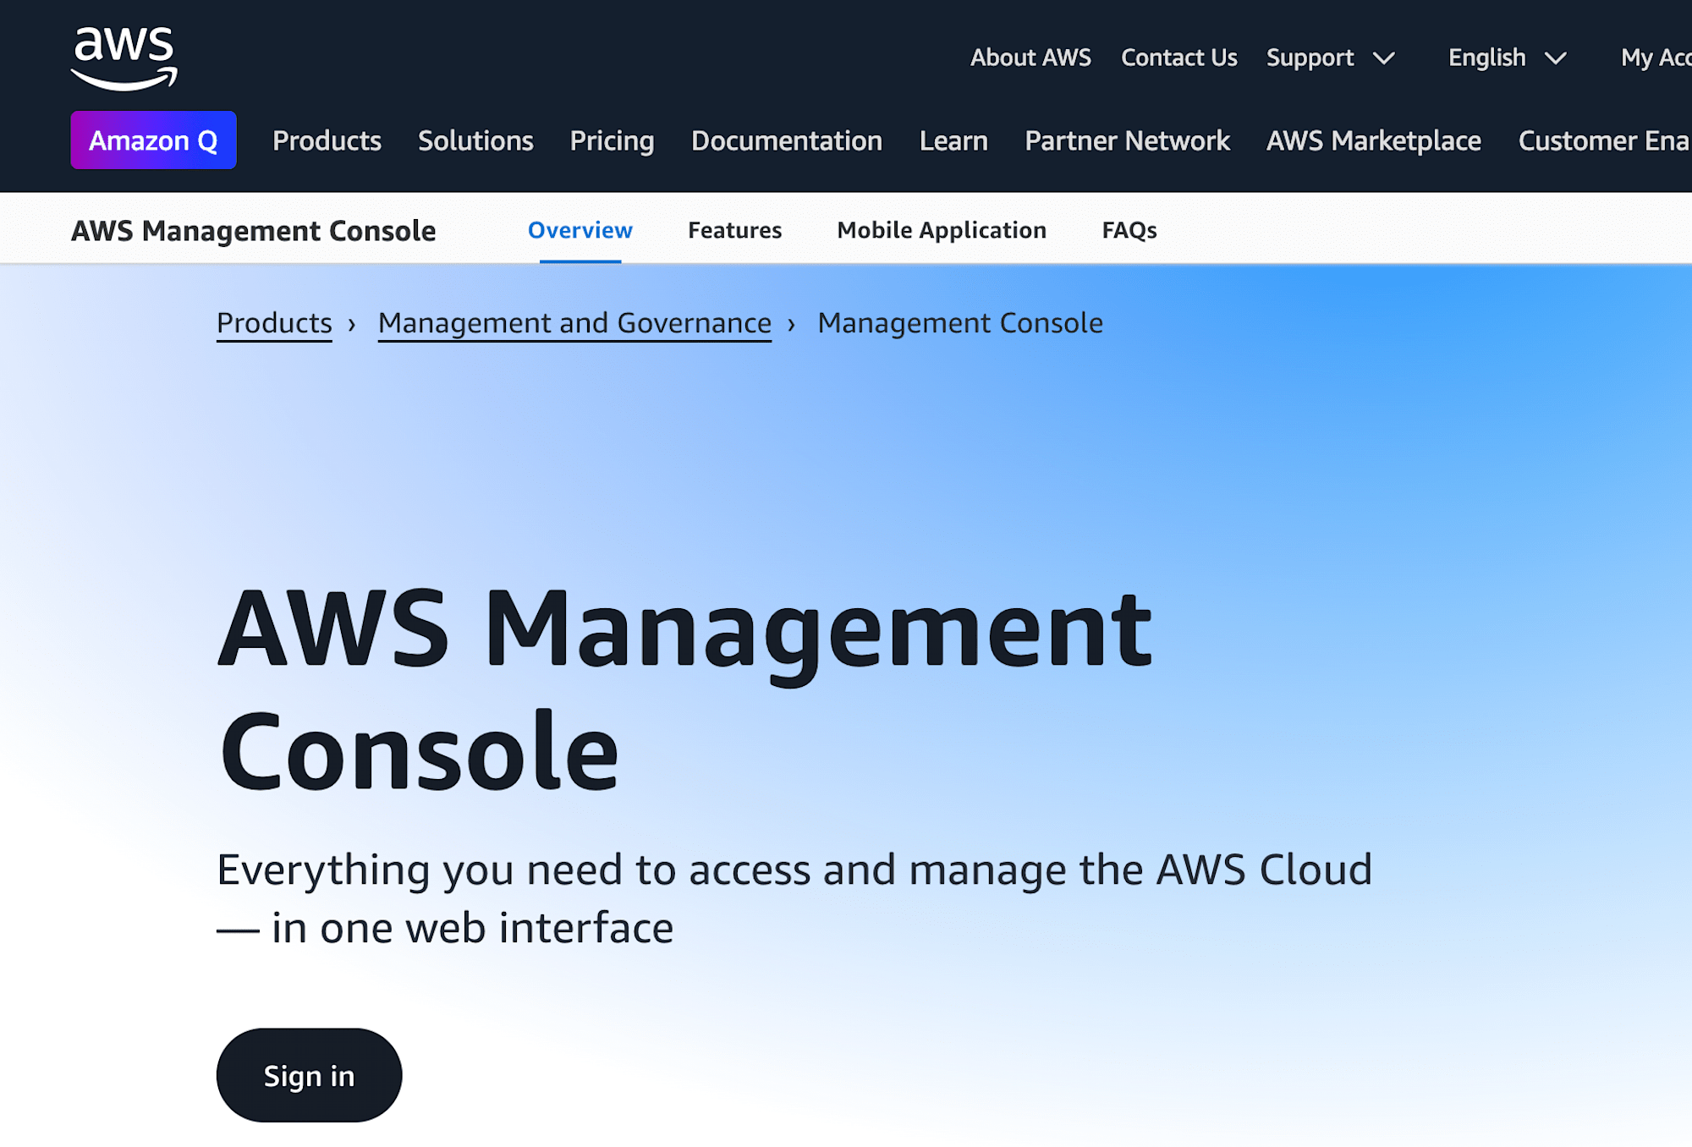The width and height of the screenshot is (1692, 1147).
Task: Open the Solutions menu
Action: 475,140
